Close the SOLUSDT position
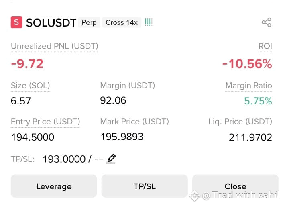The width and height of the screenshot is (283, 206). coord(235,186)
